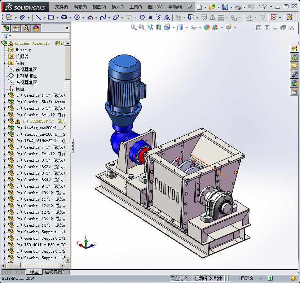The image size is (300, 283).
Task: Click the Save icon in toolbar
Action: pyautogui.click(x=225, y=7)
